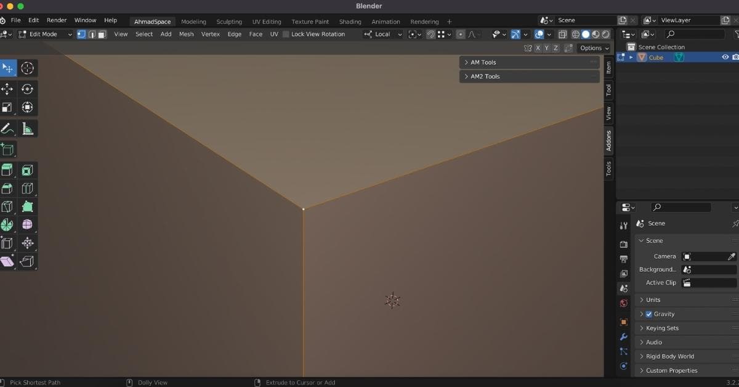
Task: Uncheck the Gravity checkbox
Action: (648, 314)
